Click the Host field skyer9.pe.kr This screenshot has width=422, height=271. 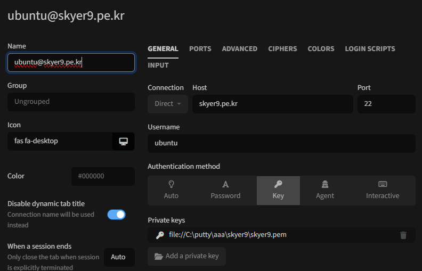272,104
